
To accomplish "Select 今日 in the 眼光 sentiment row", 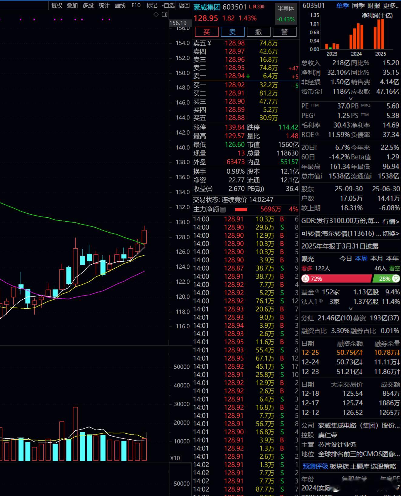I will (x=345, y=259).
